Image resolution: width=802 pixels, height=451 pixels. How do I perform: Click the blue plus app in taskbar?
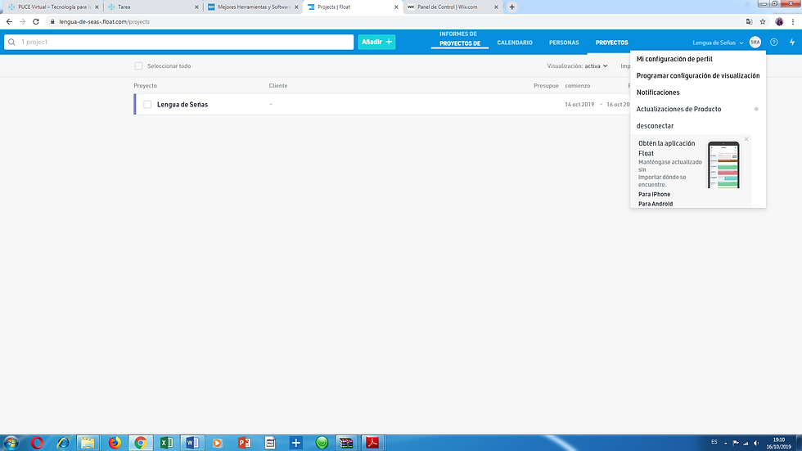click(295, 443)
